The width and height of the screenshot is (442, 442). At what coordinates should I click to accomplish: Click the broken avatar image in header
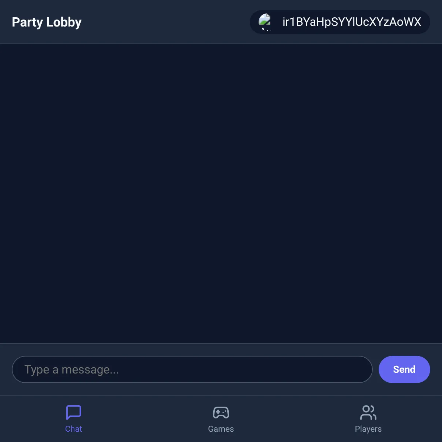[x=265, y=22]
